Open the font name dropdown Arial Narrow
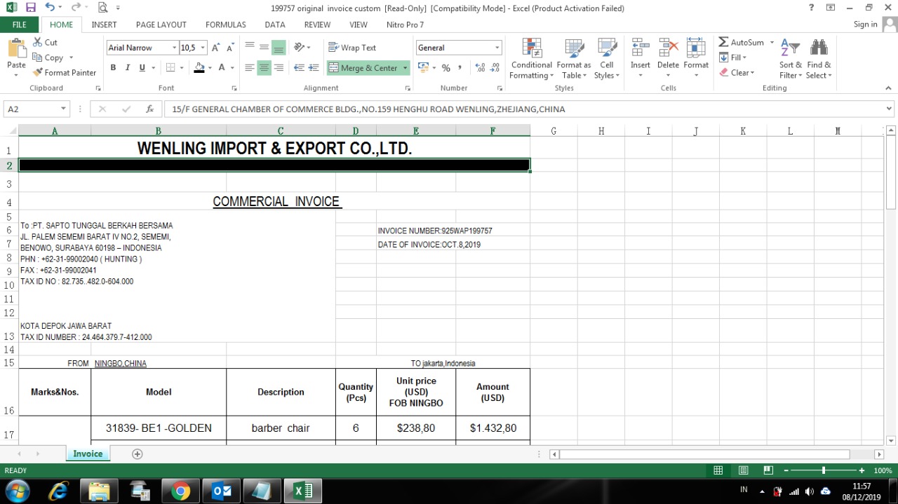This screenshot has width=898, height=504. tap(175, 48)
